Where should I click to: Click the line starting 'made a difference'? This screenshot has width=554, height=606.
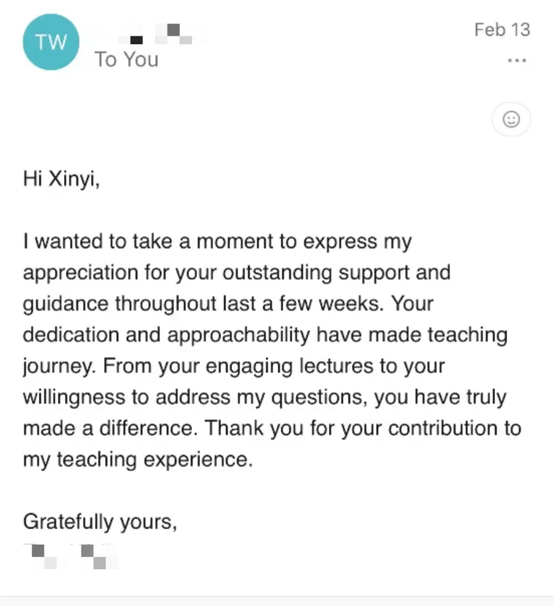(272, 428)
